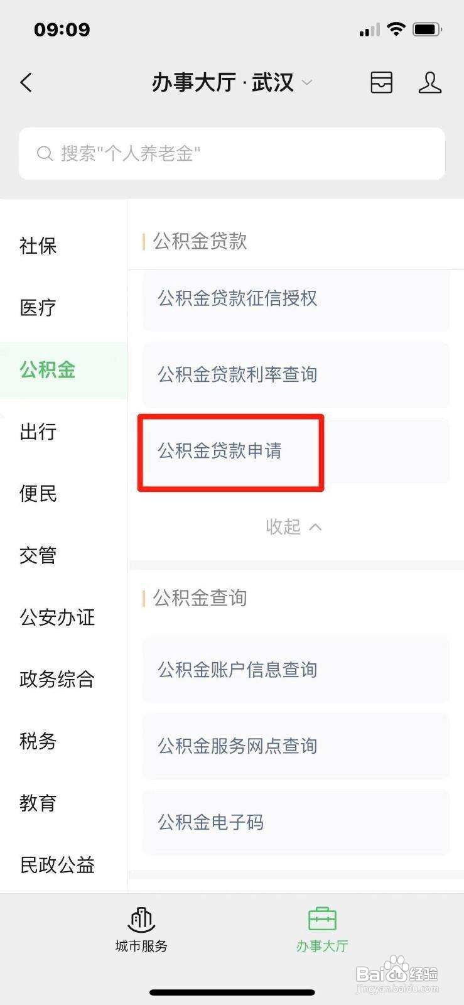Open the user profile icon
This screenshot has height=1005, width=464.
pyautogui.click(x=430, y=82)
